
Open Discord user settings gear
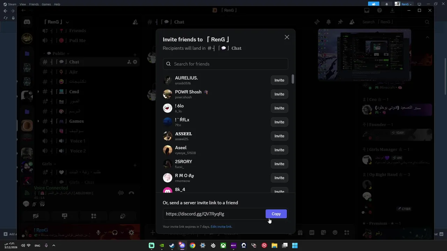click(x=131, y=233)
